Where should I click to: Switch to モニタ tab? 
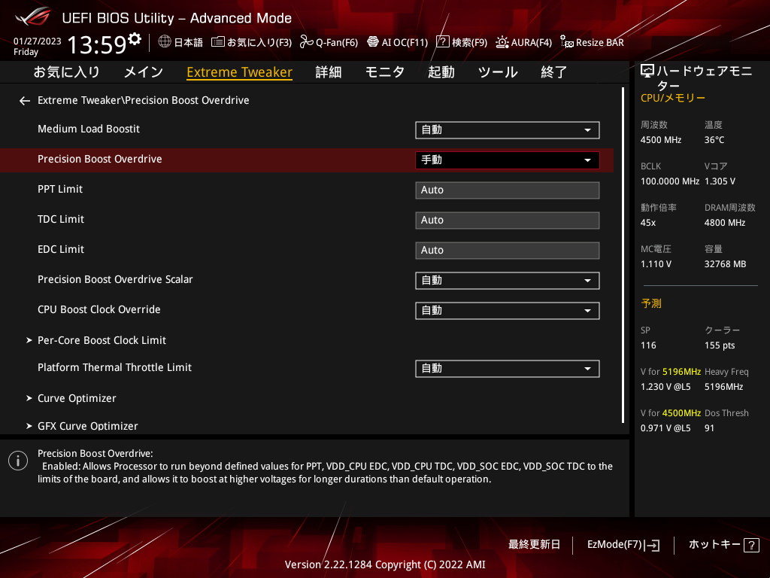pyautogui.click(x=384, y=72)
